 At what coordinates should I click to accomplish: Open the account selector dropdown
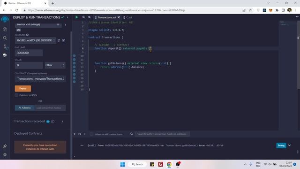(x=36, y=40)
